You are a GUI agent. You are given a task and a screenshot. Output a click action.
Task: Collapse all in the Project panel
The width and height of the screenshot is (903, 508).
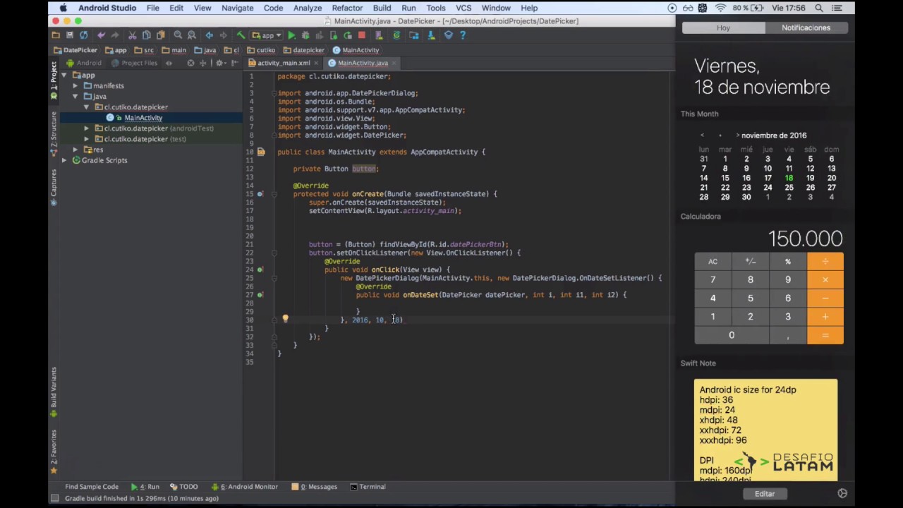[204, 63]
